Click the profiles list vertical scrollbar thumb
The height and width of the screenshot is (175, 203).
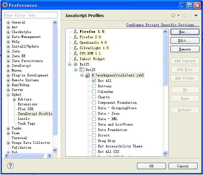[x=165, y=60]
